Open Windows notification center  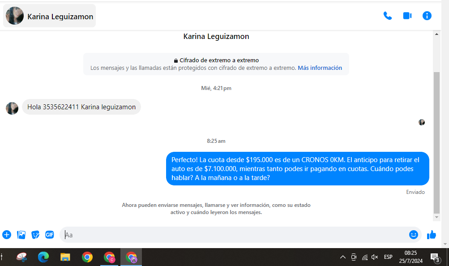coord(434,257)
